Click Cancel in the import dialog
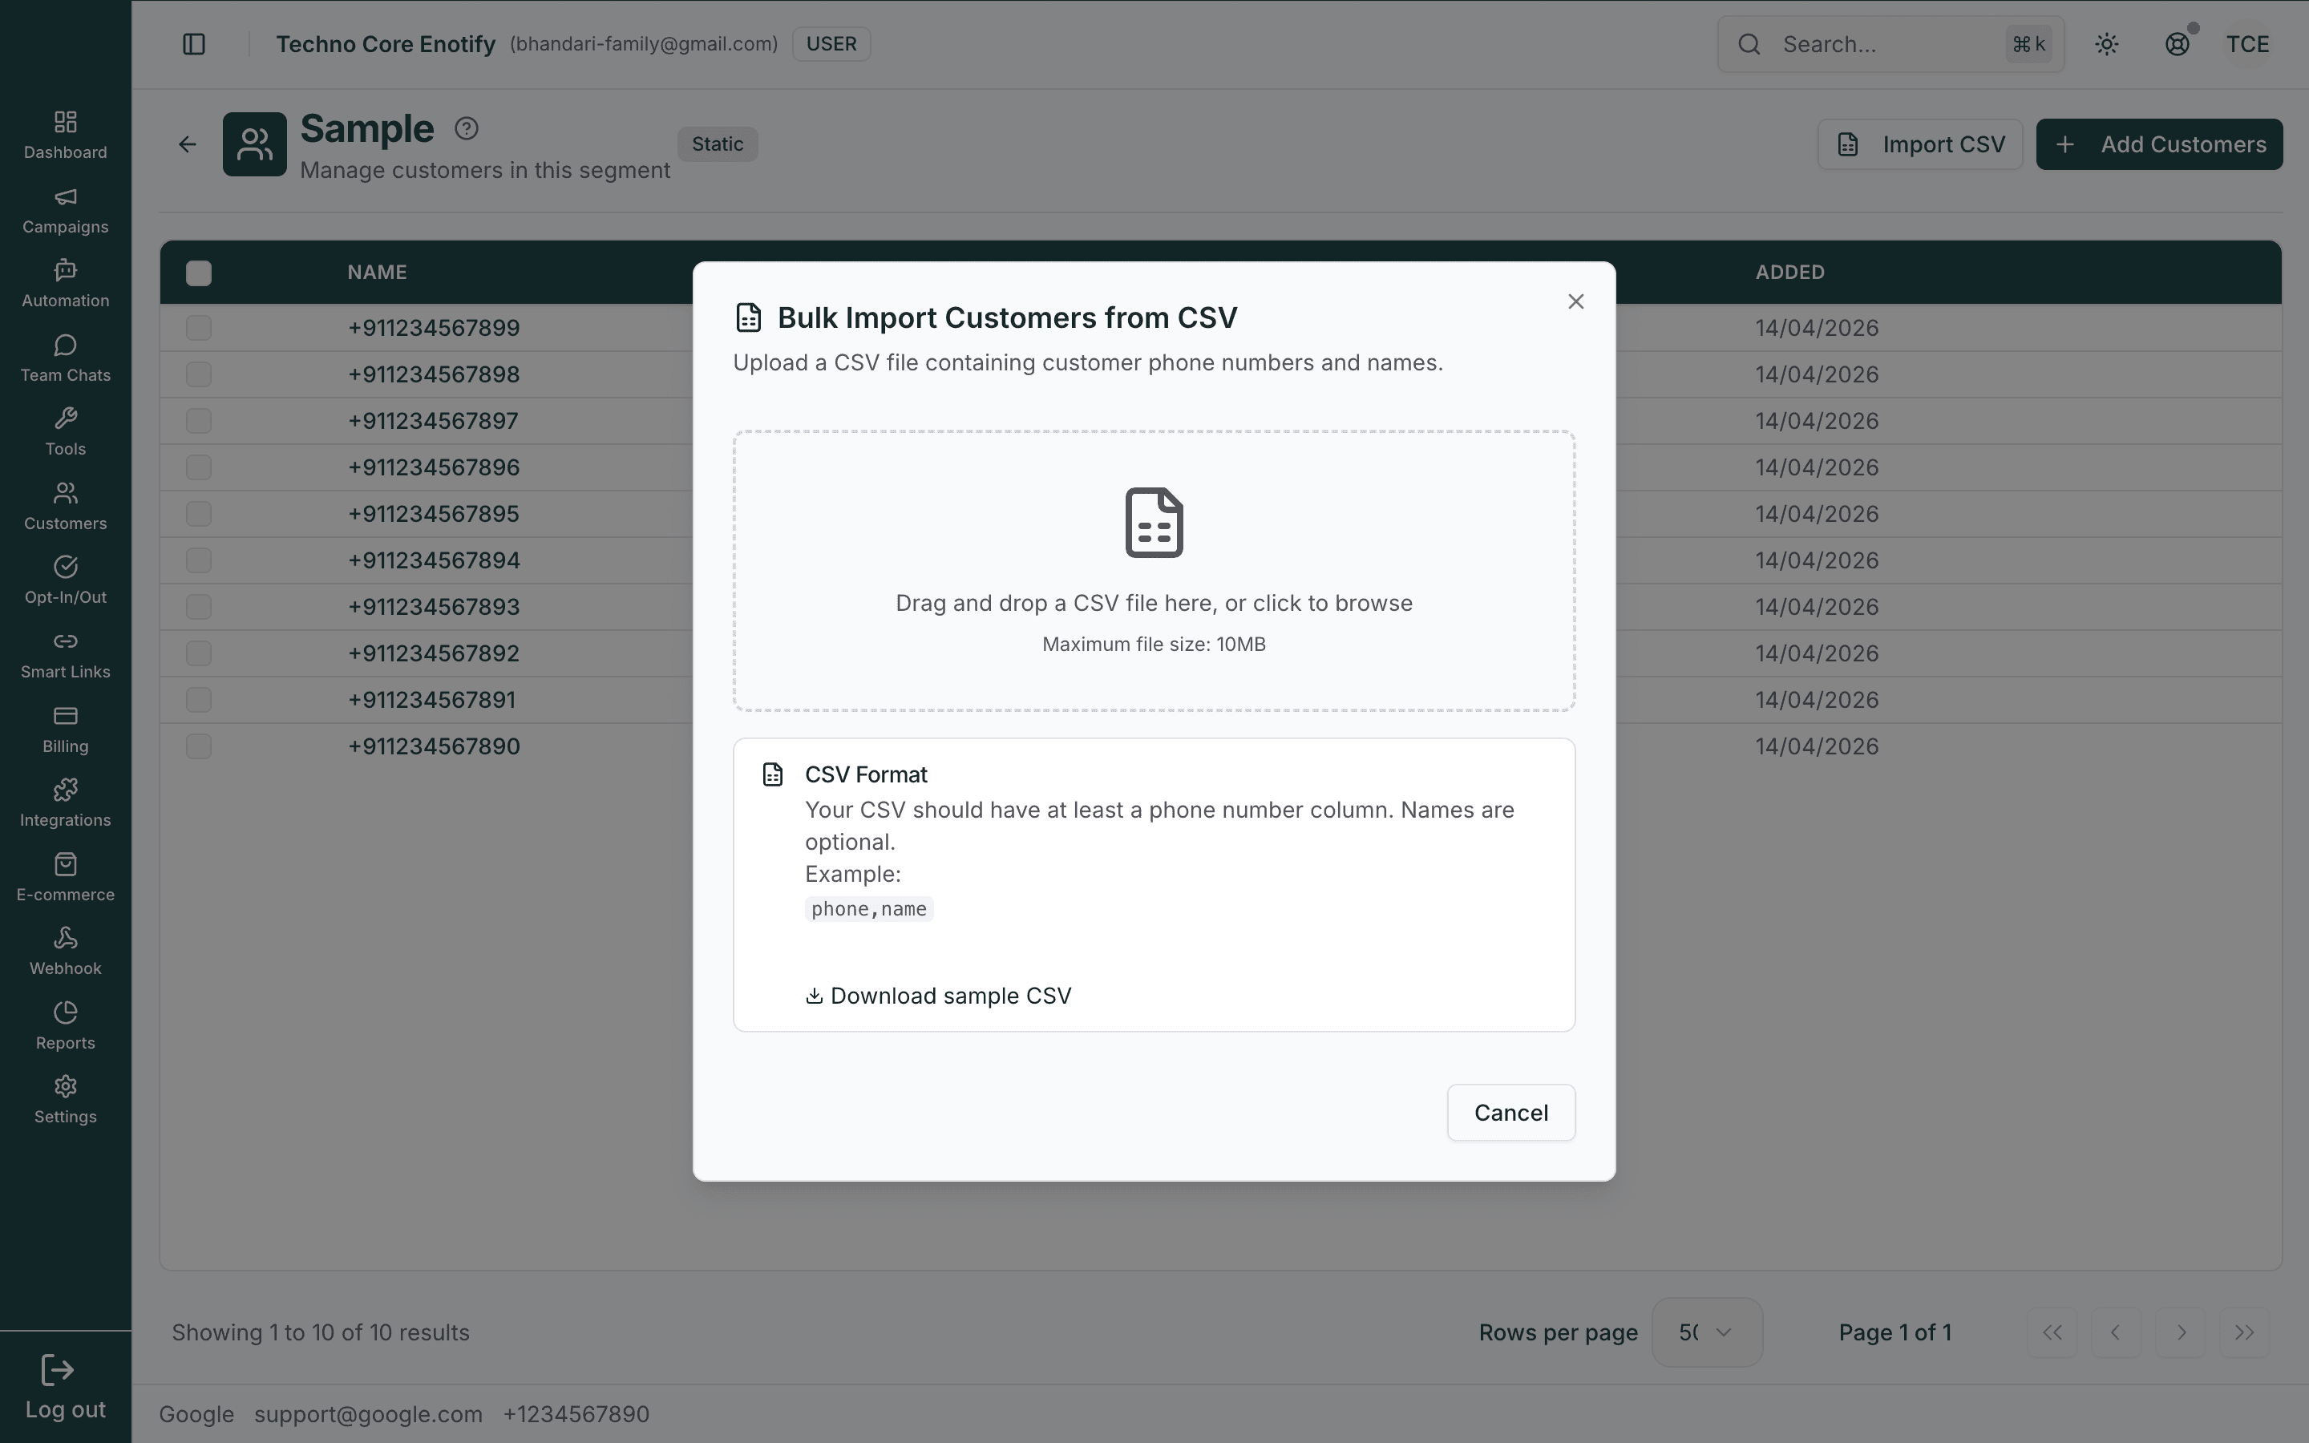 click(x=1510, y=1113)
